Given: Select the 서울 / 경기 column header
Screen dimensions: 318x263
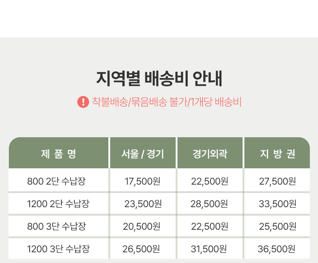Looking at the screenshot, I should (143, 154).
